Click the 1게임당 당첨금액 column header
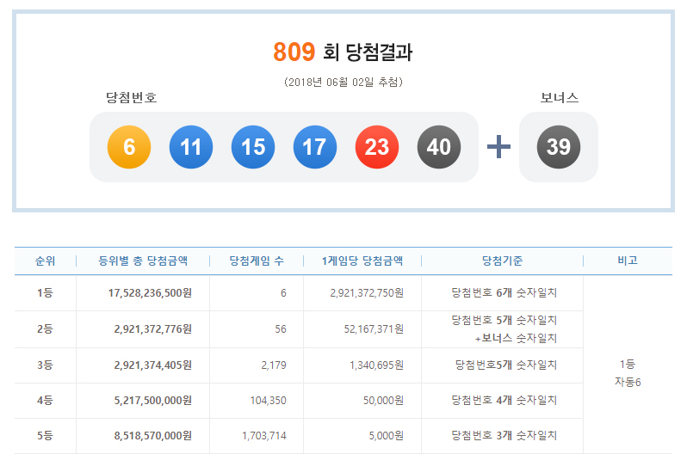 tap(362, 261)
